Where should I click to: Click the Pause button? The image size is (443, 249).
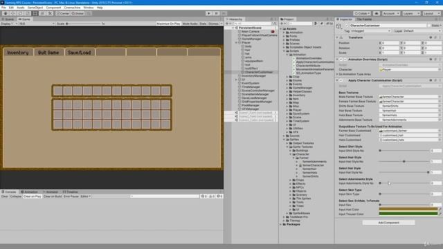pyautogui.click(x=217, y=14)
